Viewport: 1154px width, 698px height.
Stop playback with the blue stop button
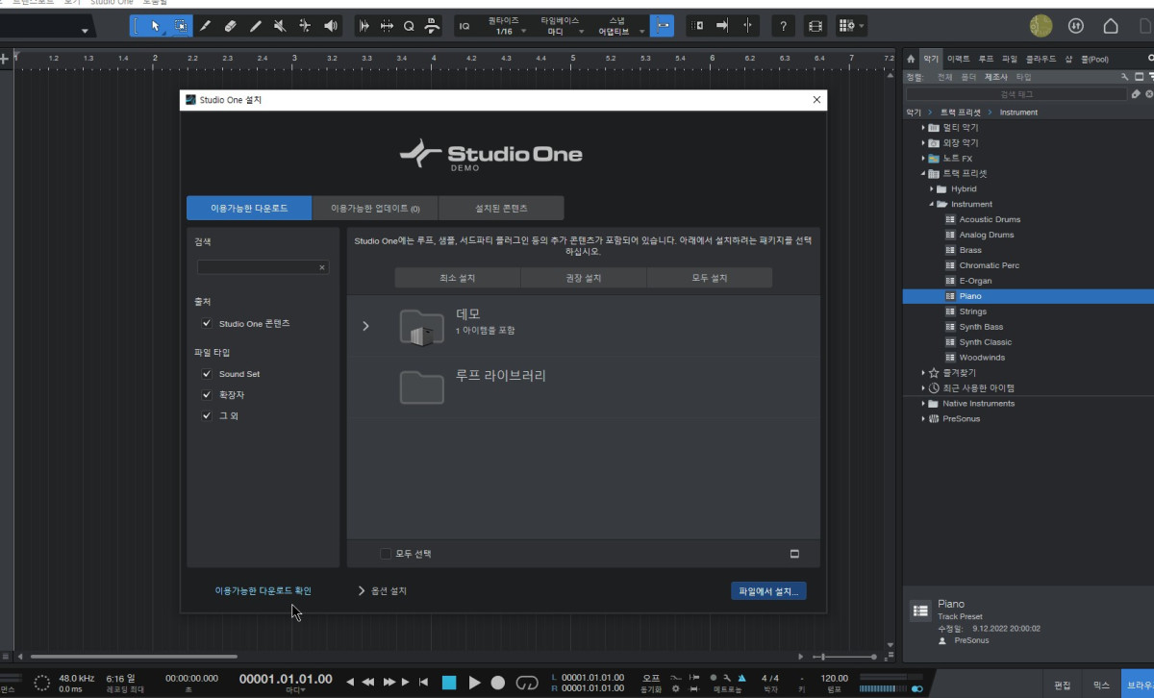(x=448, y=683)
